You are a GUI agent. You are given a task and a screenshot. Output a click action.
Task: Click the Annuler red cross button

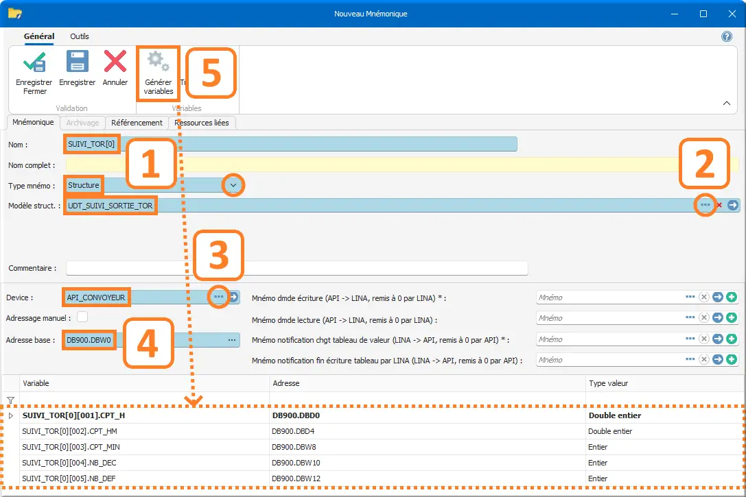[x=115, y=69]
